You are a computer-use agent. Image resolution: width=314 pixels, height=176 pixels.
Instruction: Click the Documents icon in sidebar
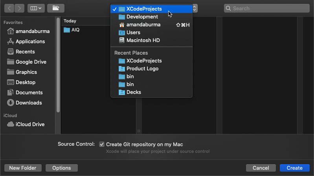click(x=10, y=92)
